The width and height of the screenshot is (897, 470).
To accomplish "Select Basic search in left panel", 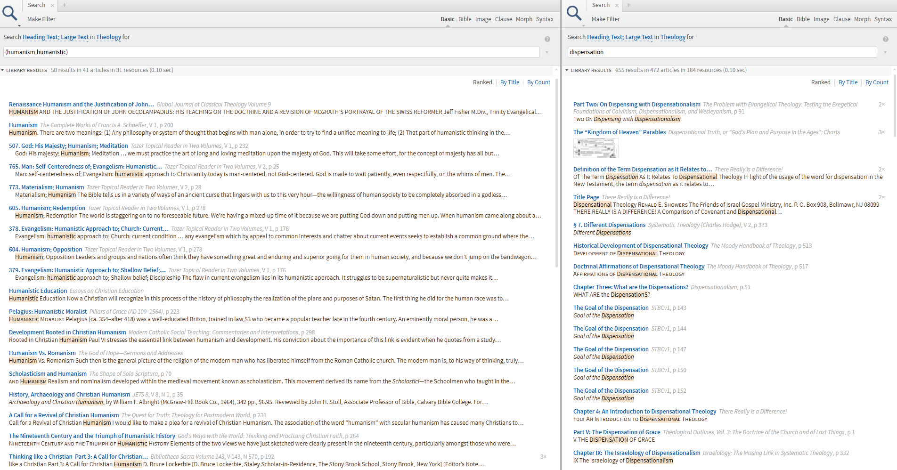I will 447,19.
